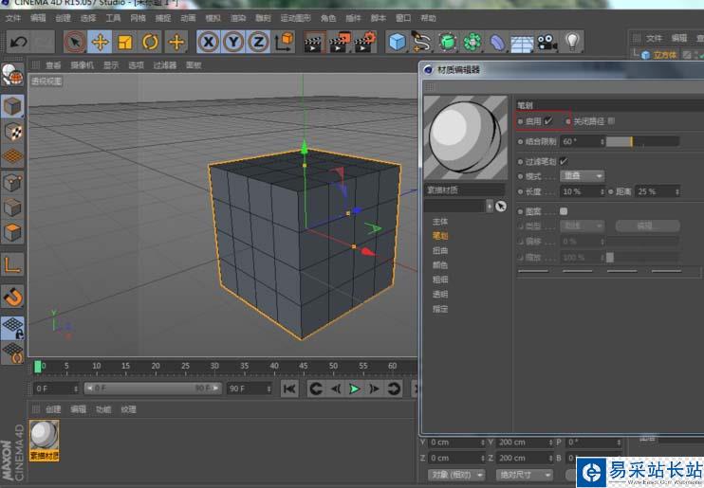Select the Rotate tool icon
Screen dimensions: 704x488
click(x=150, y=42)
